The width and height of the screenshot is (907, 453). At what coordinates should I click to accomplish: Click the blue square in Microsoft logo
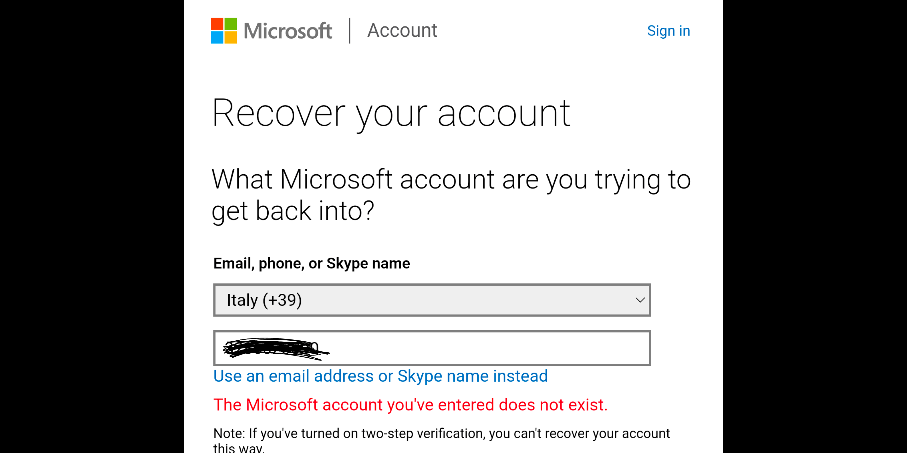pyautogui.click(x=217, y=38)
